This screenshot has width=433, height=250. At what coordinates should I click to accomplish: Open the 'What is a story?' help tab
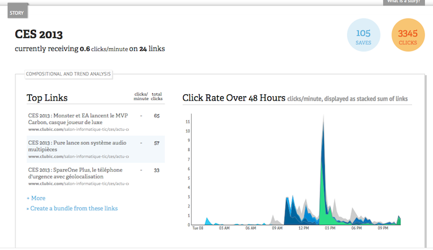(x=406, y=2)
